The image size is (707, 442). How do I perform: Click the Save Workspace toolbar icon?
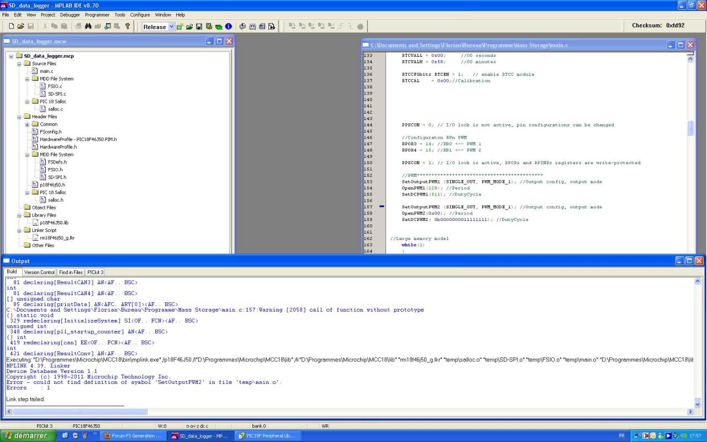[199, 26]
